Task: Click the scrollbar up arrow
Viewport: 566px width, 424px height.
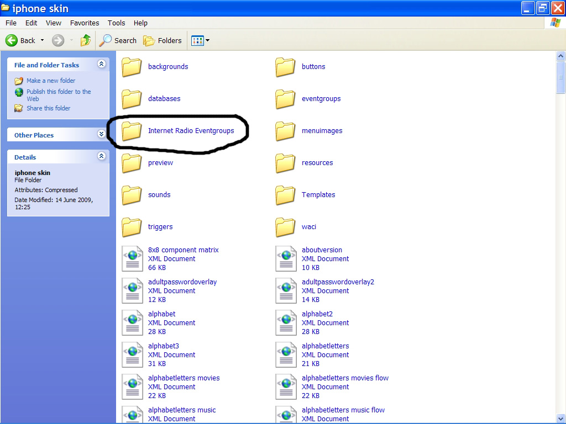Action: click(560, 56)
